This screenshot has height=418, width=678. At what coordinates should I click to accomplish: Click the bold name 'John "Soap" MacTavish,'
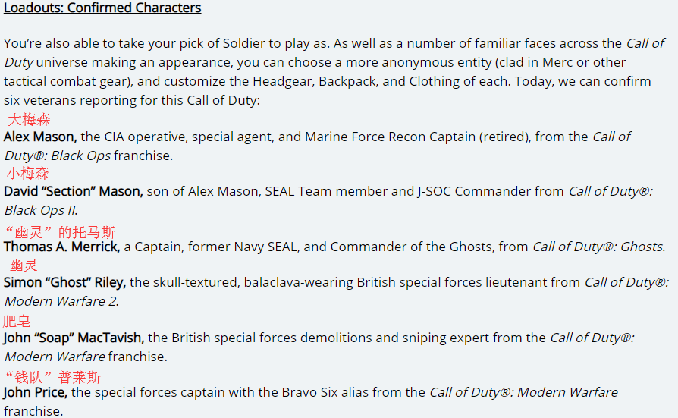coord(74,338)
